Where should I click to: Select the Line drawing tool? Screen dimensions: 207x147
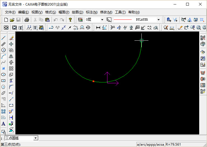point(4,38)
